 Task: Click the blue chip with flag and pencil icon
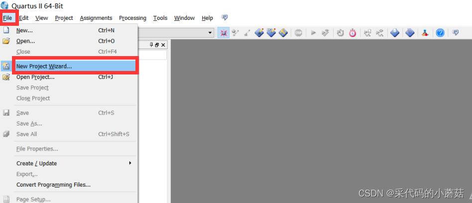[x=271, y=32]
